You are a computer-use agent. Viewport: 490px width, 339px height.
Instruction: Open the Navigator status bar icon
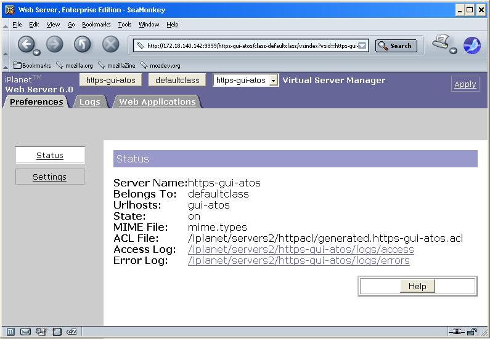pos(10,332)
